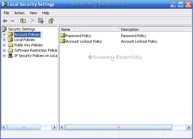193x139 pixels.
Task: Expand the Local Policies node
Action: (x=4, y=40)
